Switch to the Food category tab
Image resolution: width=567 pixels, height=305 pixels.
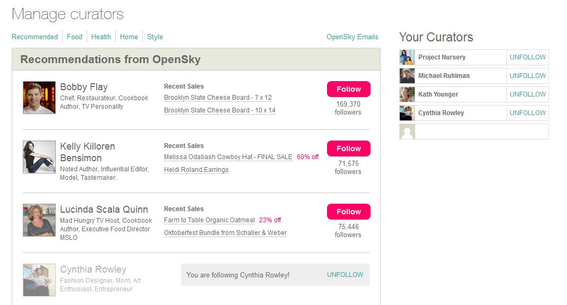coord(74,37)
